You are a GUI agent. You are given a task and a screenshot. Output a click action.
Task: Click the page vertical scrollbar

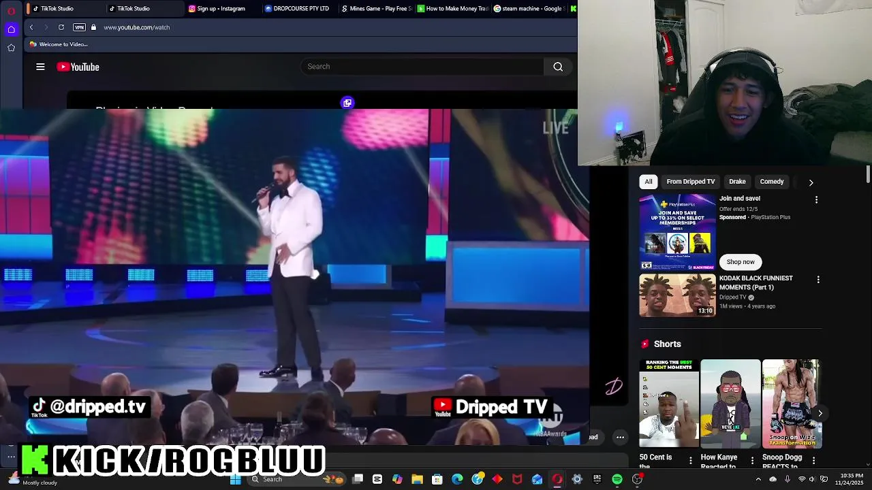point(868,174)
